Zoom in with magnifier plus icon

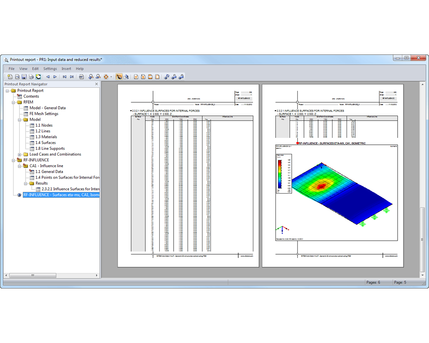pyautogui.click(x=91, y=77)
